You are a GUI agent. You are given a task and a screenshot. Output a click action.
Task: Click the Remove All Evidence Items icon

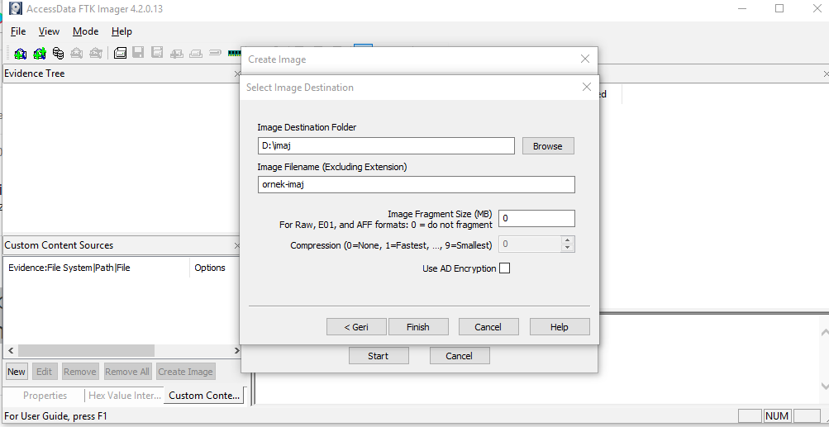click(x=95, y=53)
